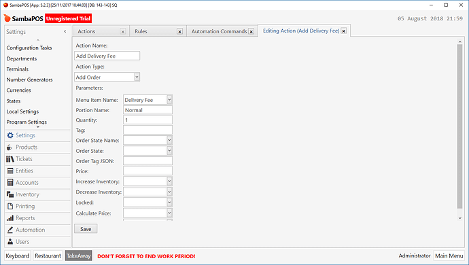
Task: Close the Automation Commands tab
Action: pos(251,31)
